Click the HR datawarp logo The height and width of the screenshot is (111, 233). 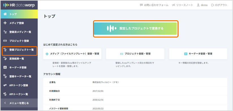[x=19, y=5]
